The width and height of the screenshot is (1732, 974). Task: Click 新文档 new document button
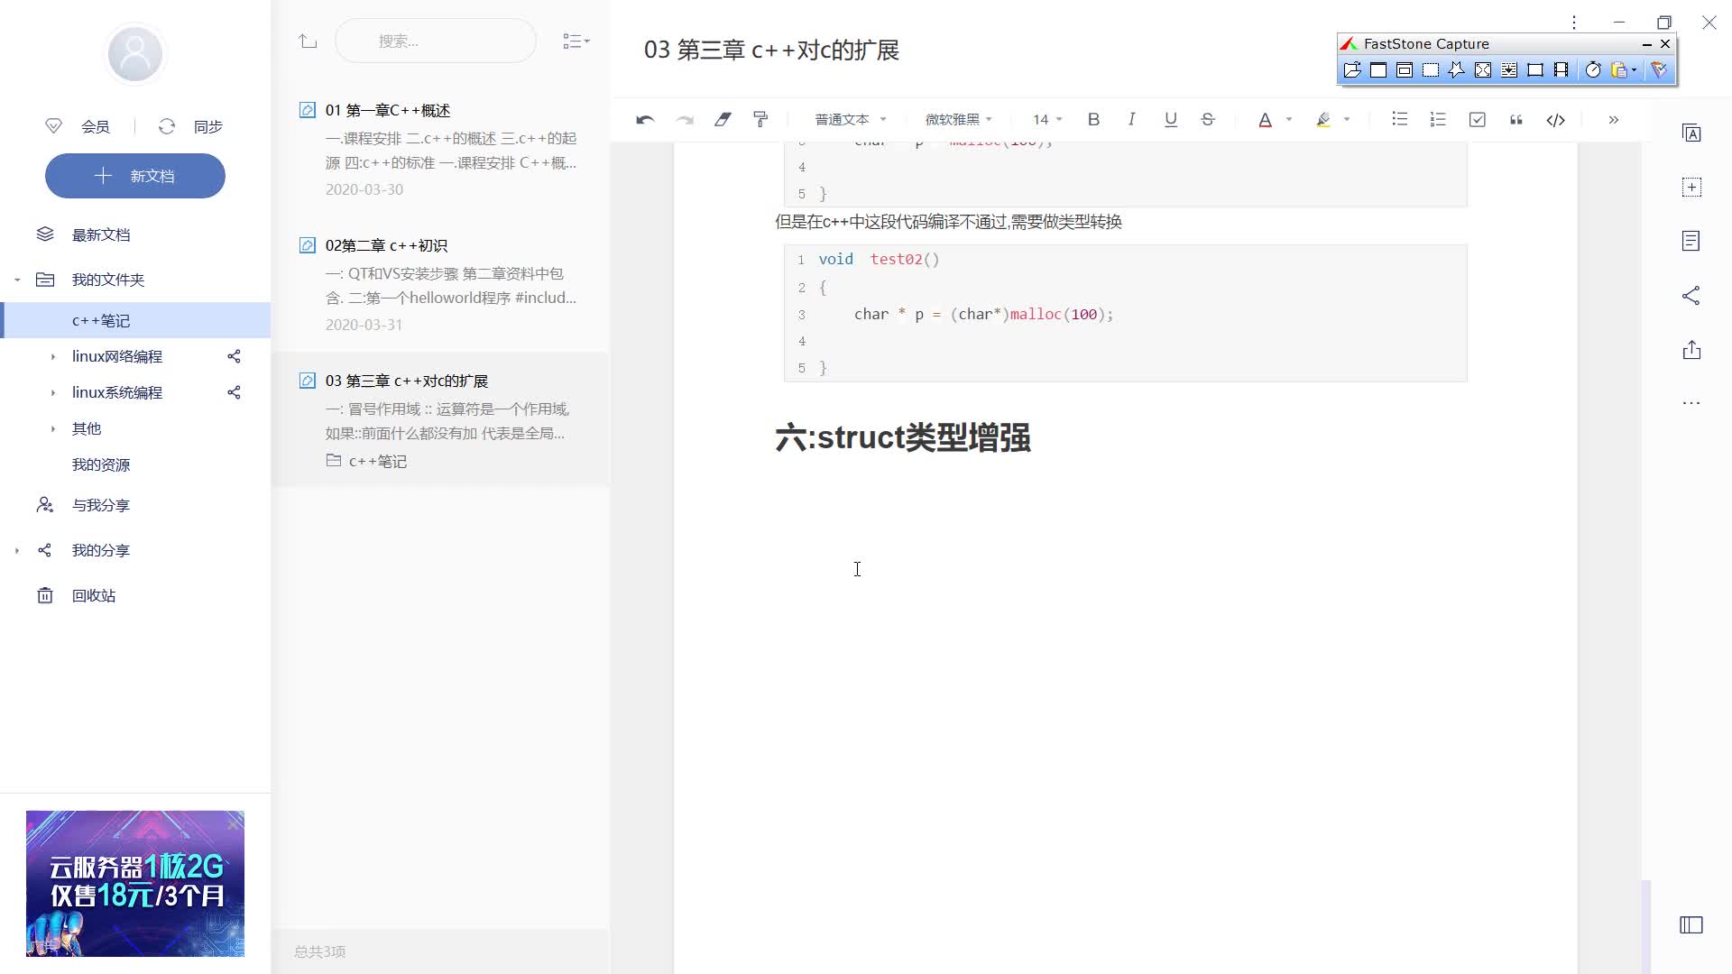[135, 176]
